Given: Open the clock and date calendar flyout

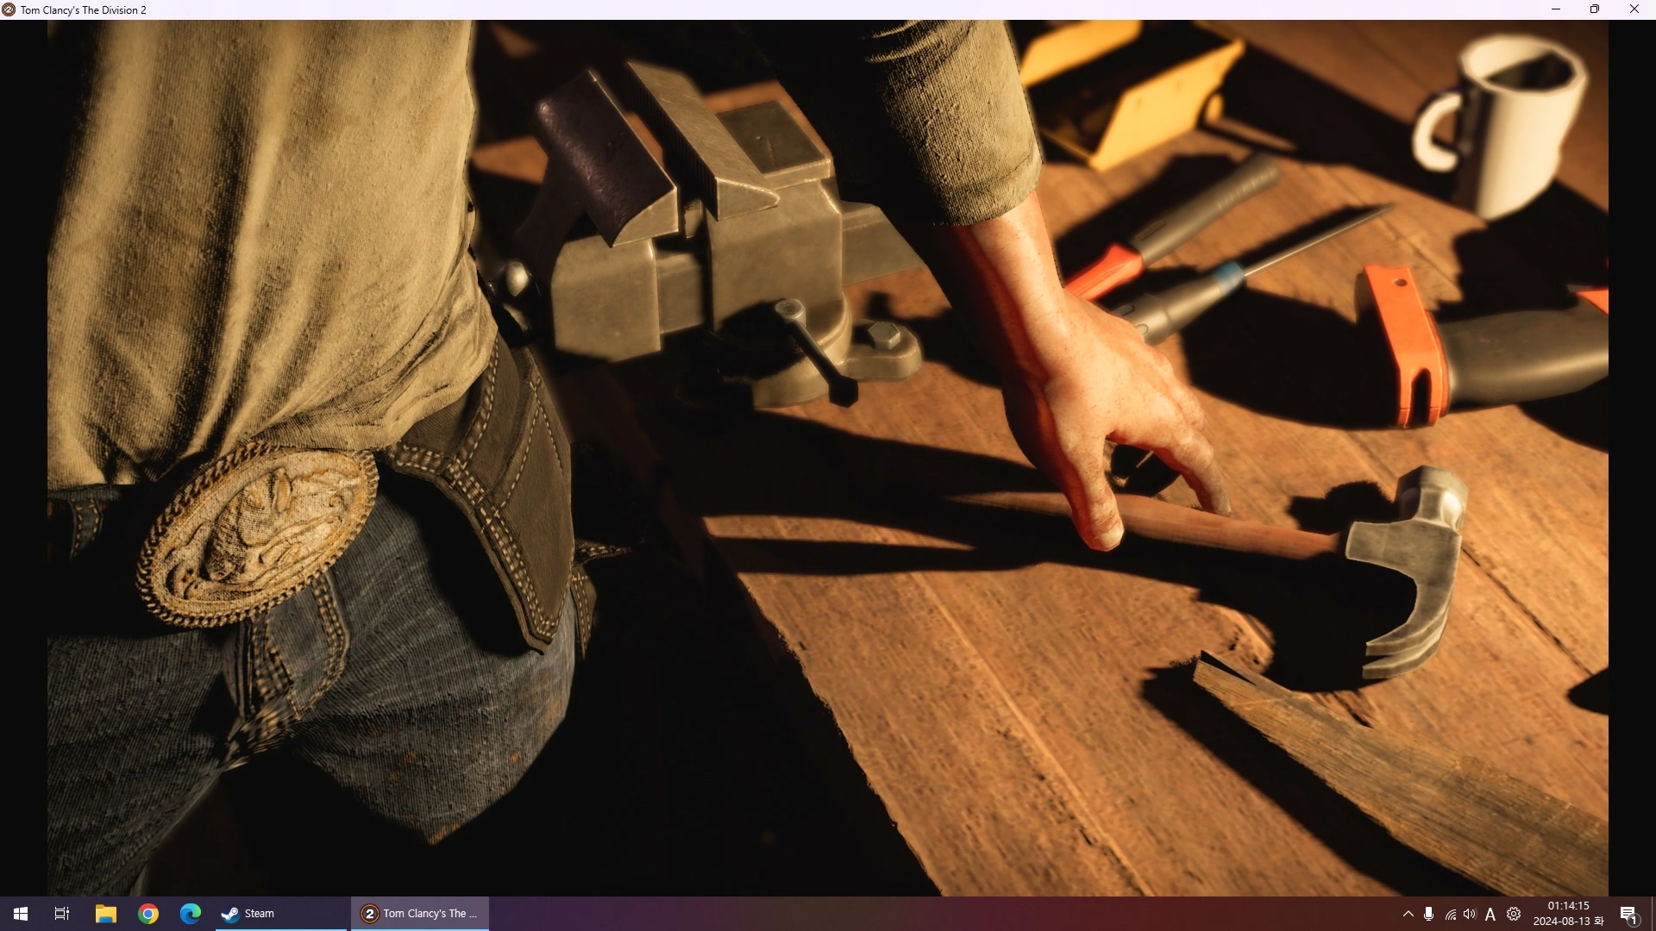Looking at the screenshot, I should click(1568, 914).
